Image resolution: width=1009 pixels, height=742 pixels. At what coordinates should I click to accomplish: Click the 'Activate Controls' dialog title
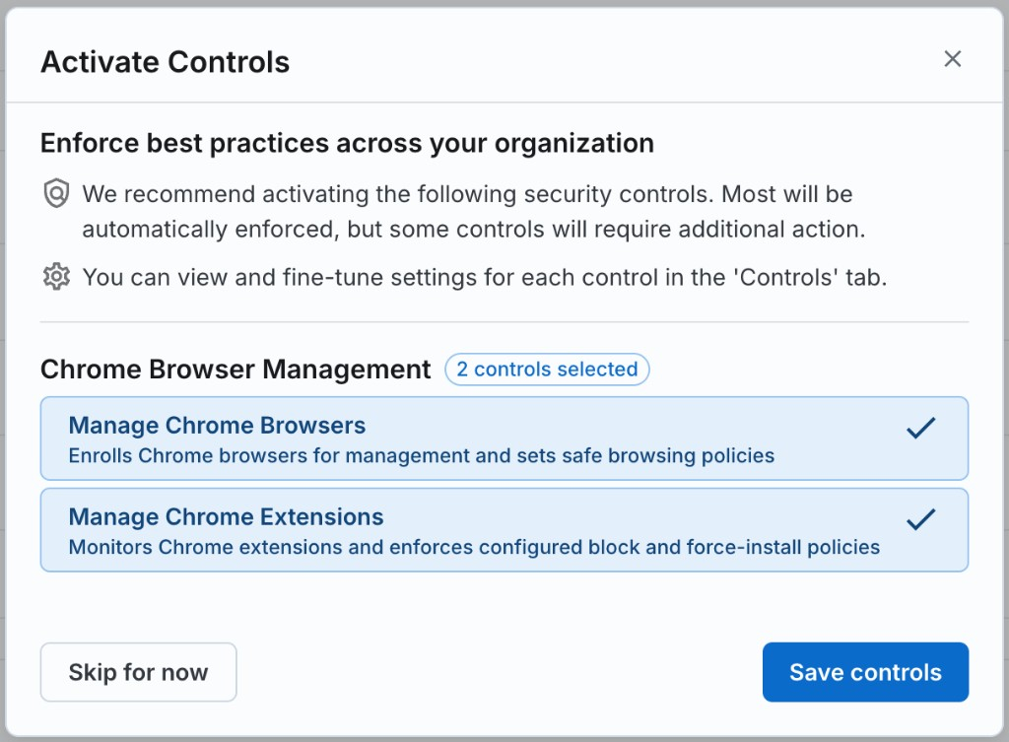(166, 62)
